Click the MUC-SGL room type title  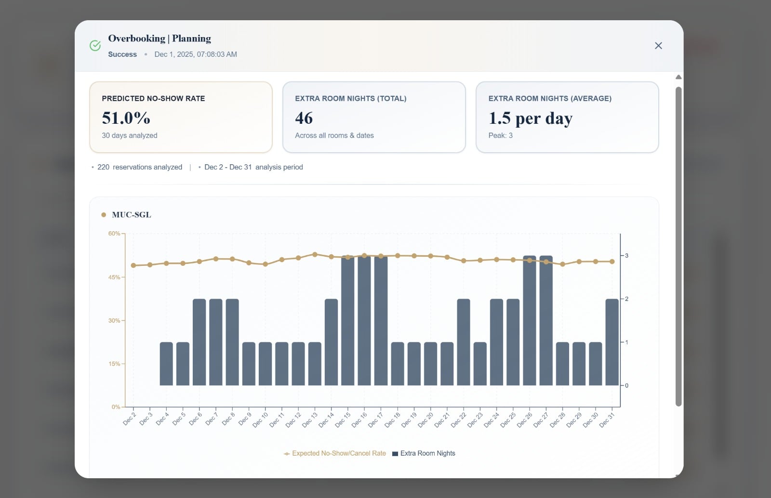pyautogui.click(x=132, y=215)
